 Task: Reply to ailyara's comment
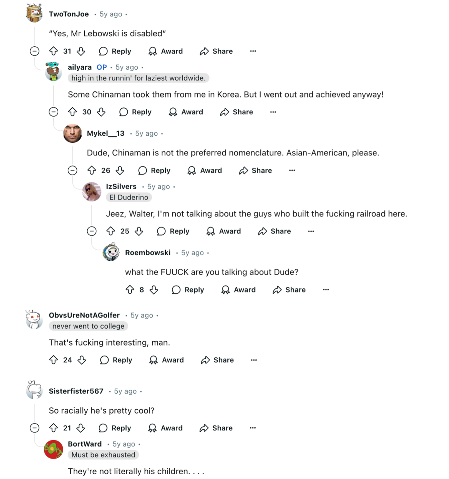coord(136,112)
